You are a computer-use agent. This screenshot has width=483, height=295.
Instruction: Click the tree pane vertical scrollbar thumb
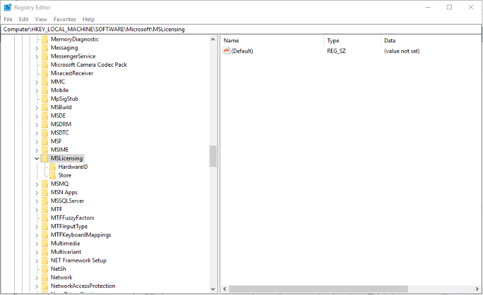213,156
